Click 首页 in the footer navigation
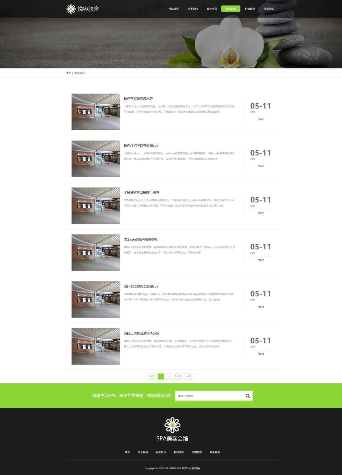Viewport: 342px width, 475px height. point(127,452)
